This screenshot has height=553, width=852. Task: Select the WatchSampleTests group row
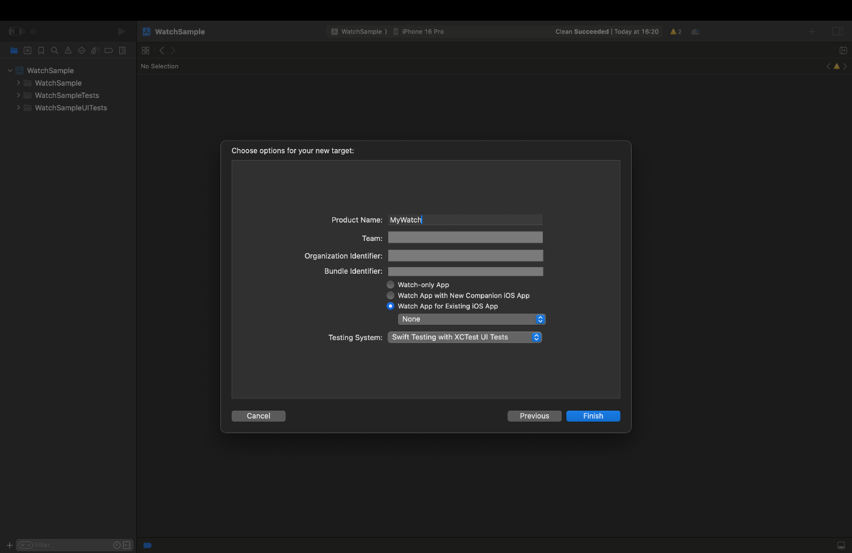coord(68,96)
